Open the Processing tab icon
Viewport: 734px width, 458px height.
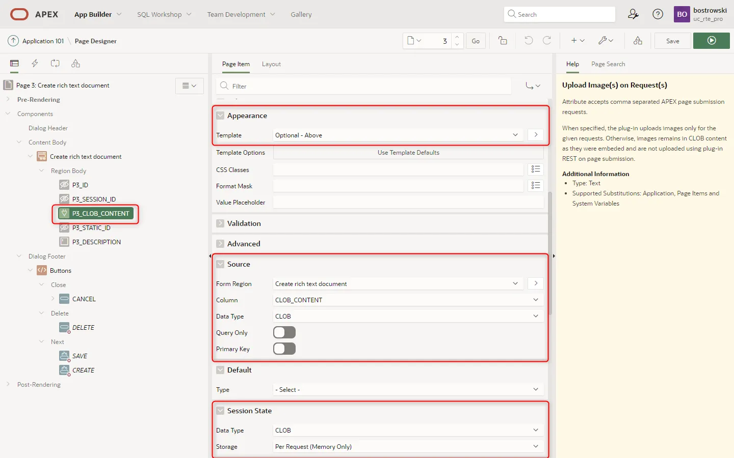(x=55, y=64)
